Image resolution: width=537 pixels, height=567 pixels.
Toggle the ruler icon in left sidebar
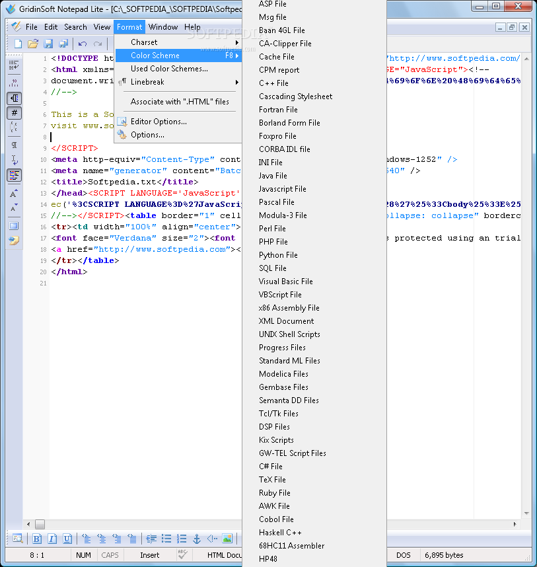(x=14, y=83)
